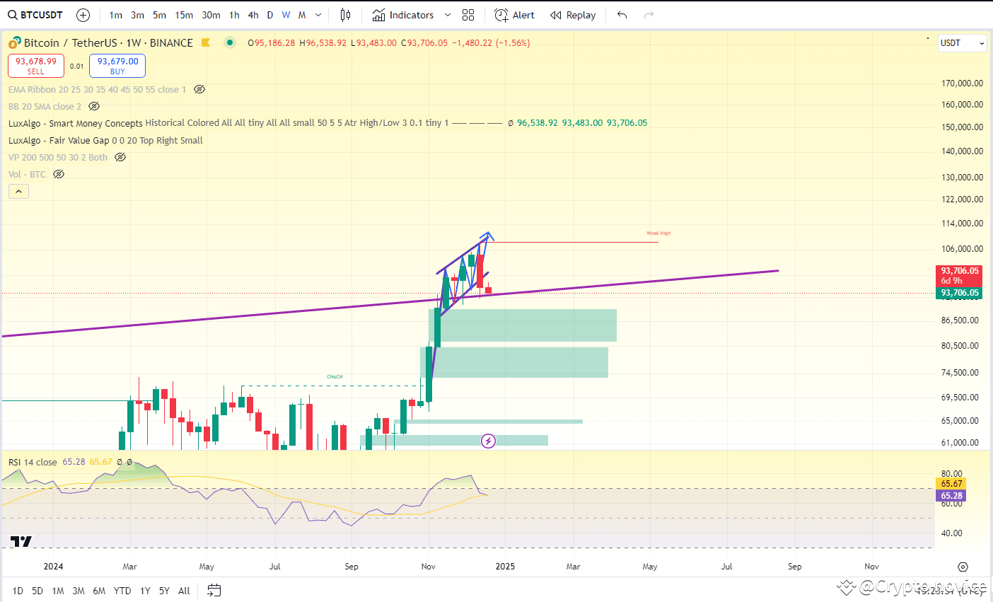The width and height of the screenshot is (993, 602).
Task: Open the go-to-date calendar
Action: click(x=214, y=591)
